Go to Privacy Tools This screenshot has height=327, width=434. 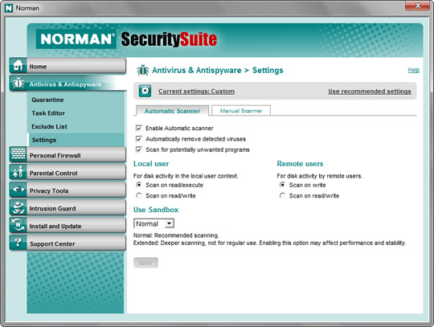(68, 190)
